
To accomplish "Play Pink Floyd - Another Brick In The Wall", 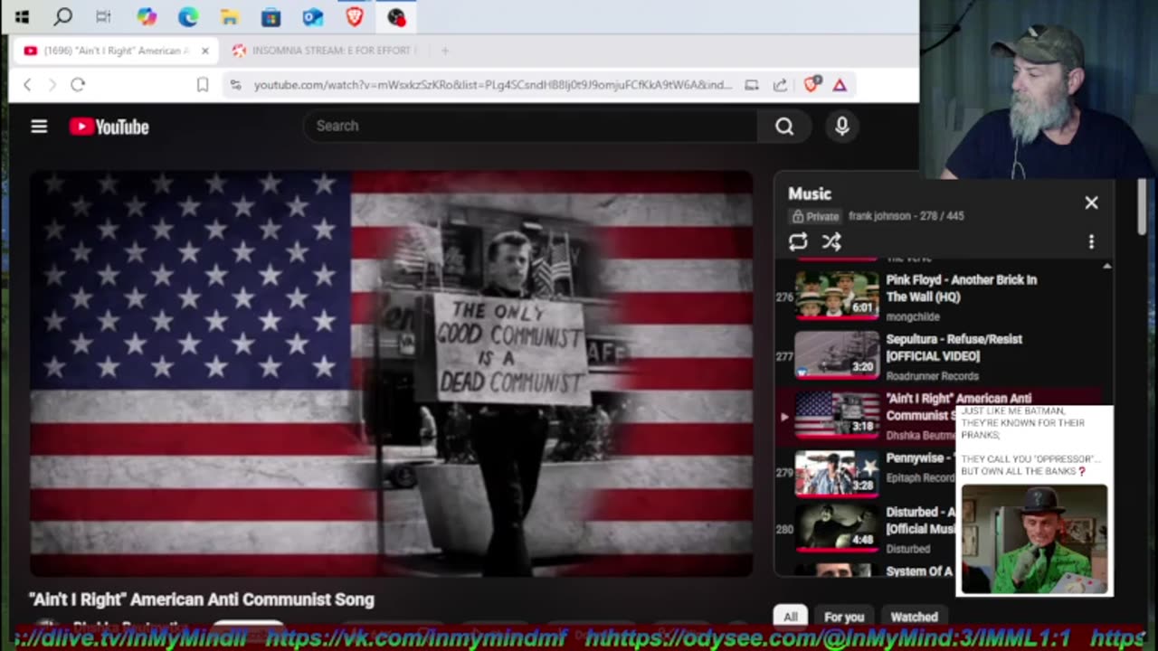I will pyautogui.click(x=961, y=288).
